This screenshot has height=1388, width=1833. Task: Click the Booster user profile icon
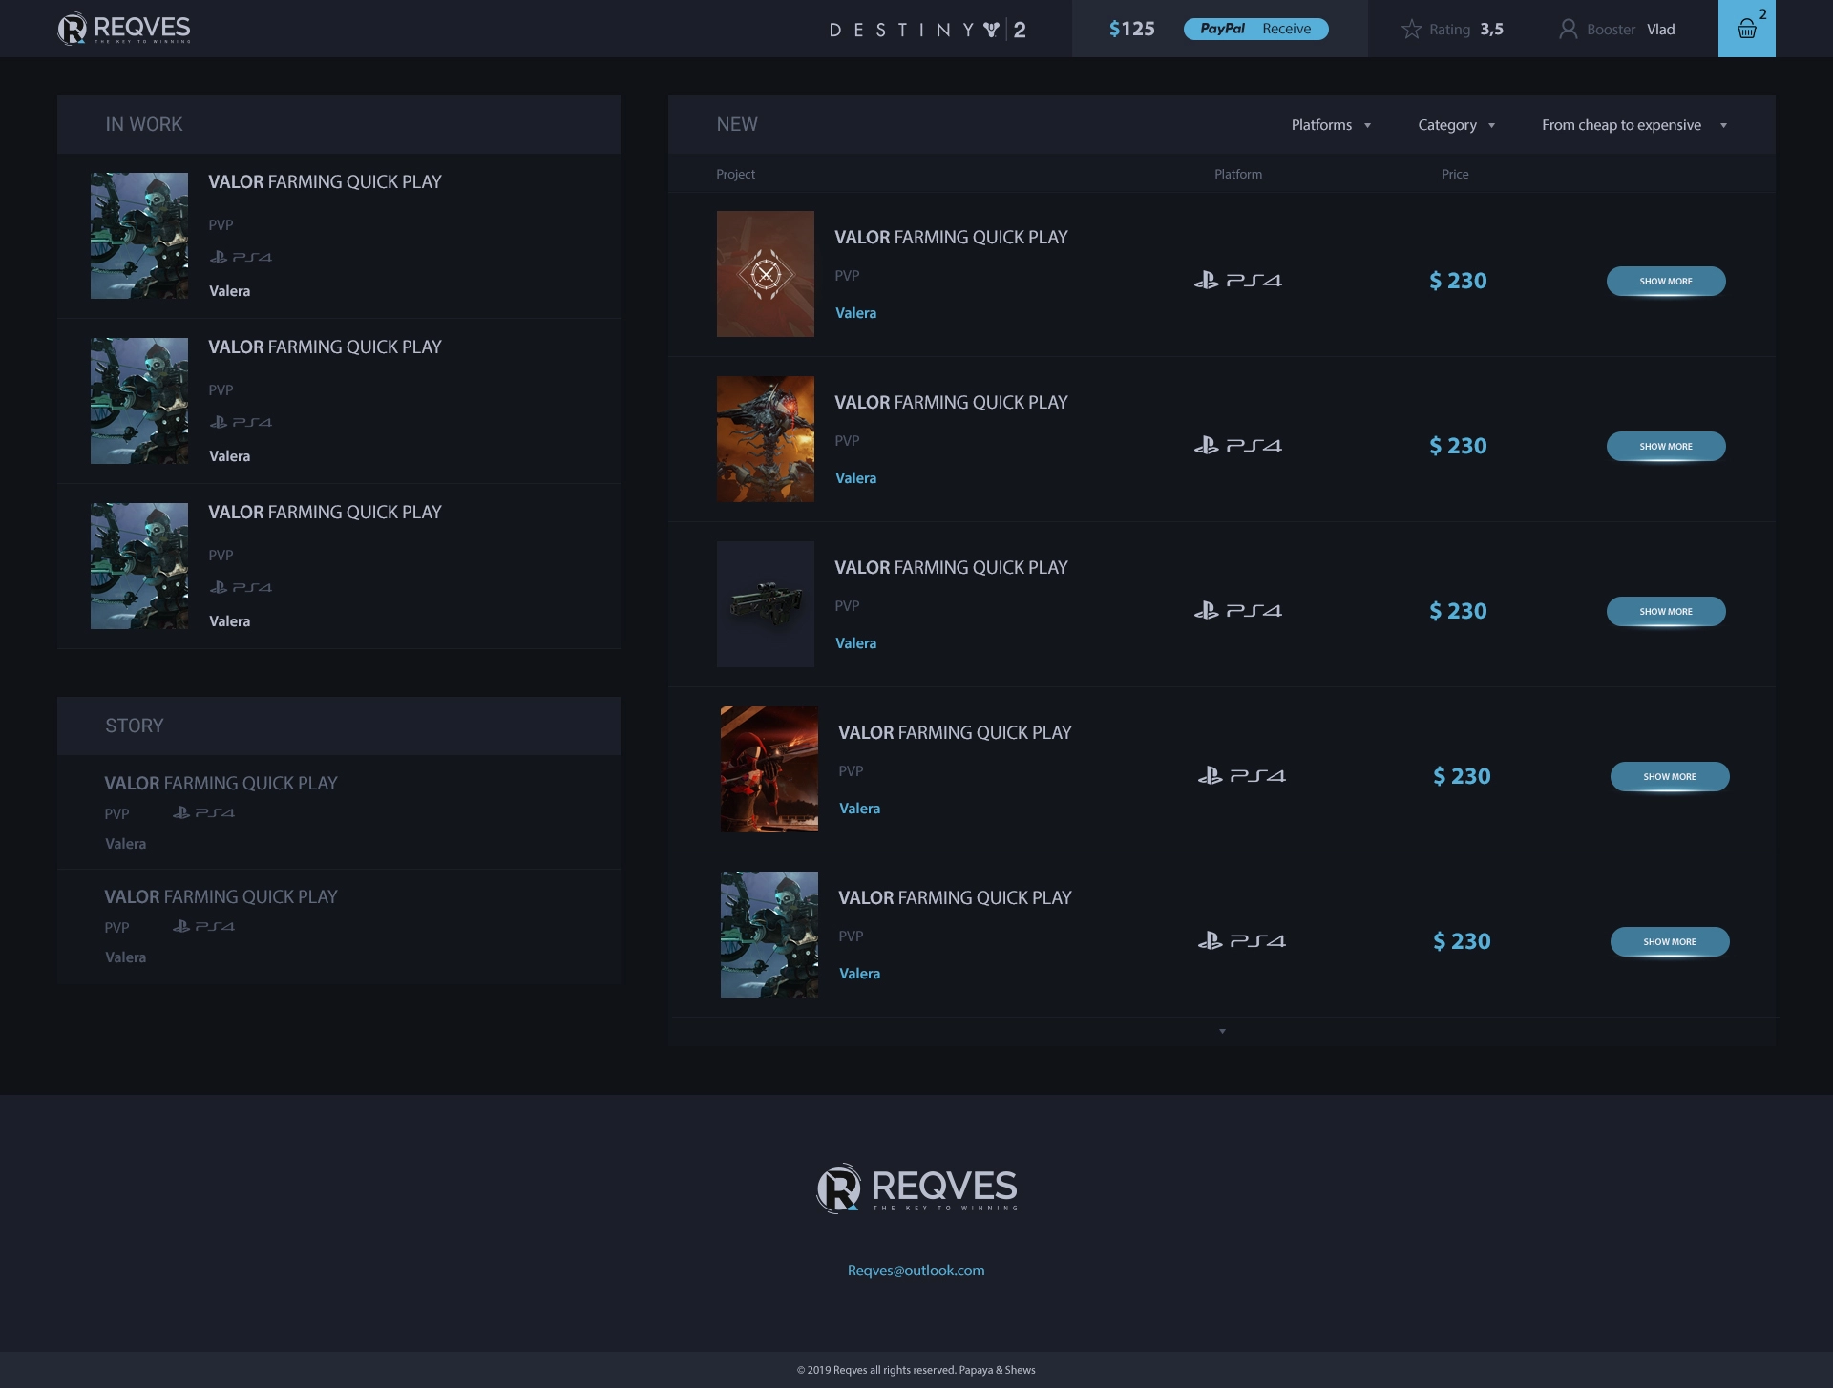tap(1568, 30)
